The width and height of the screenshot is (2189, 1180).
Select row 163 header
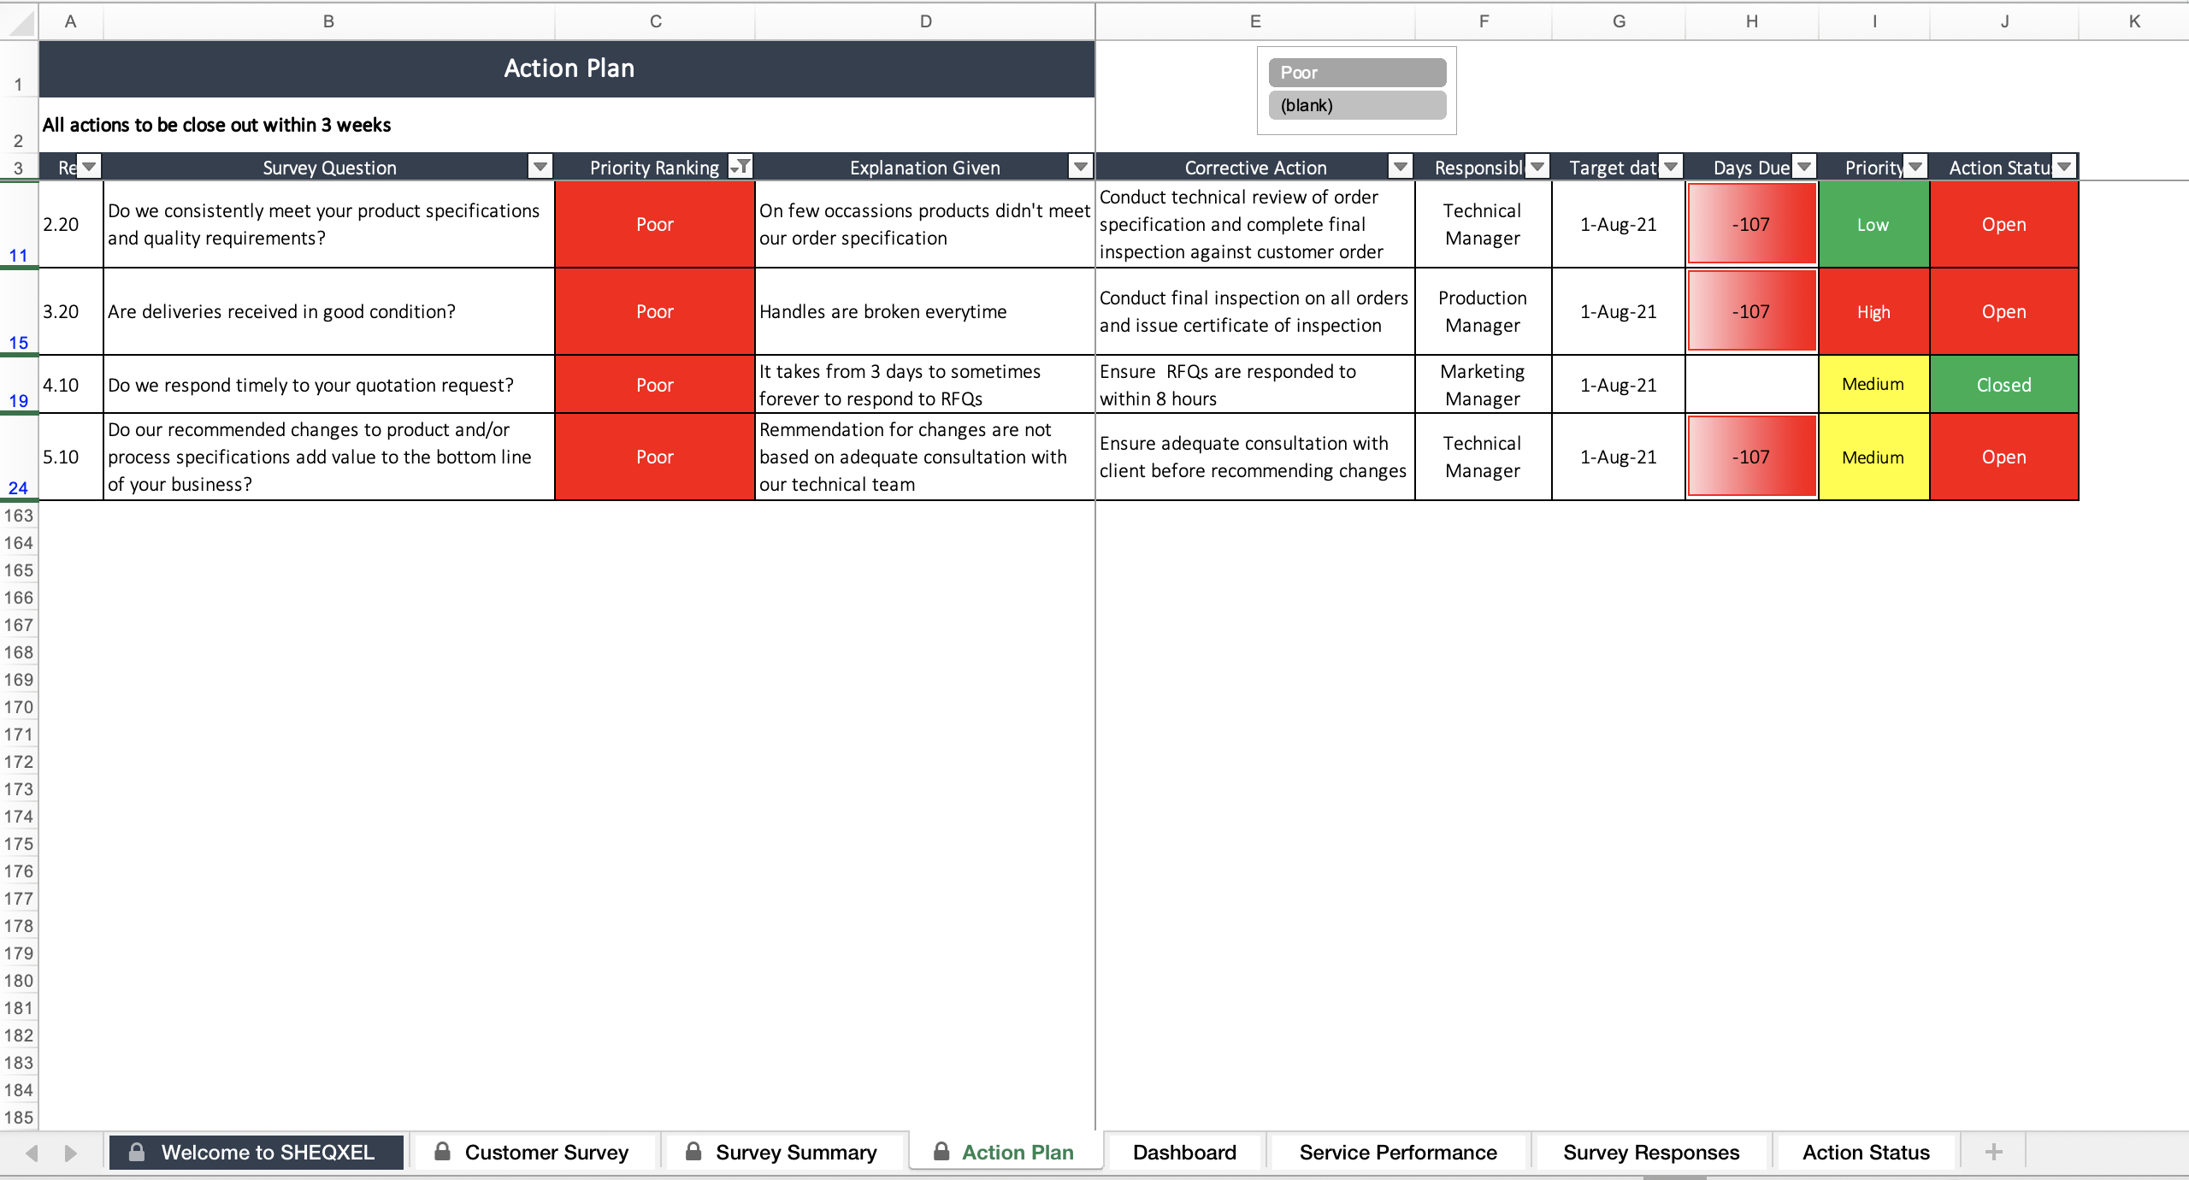(19, 516)
